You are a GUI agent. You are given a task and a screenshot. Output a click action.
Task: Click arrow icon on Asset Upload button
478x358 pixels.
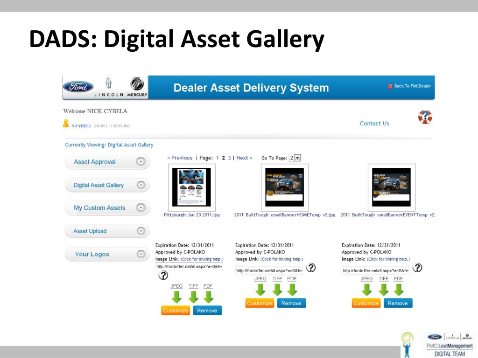(141, 231)
